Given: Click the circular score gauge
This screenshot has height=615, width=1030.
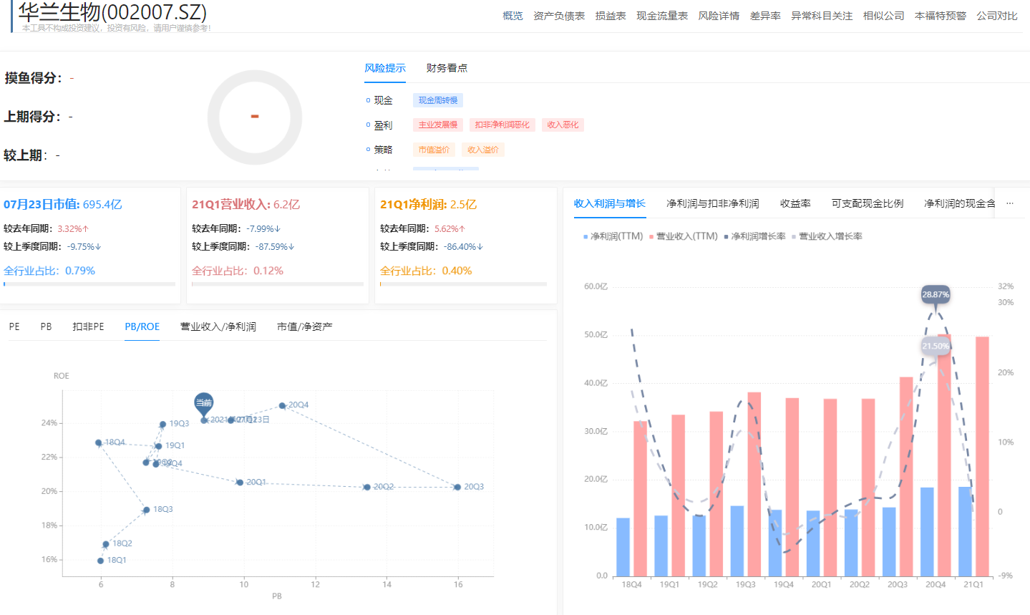Looking at the screenshot, I should click(255, 117).
